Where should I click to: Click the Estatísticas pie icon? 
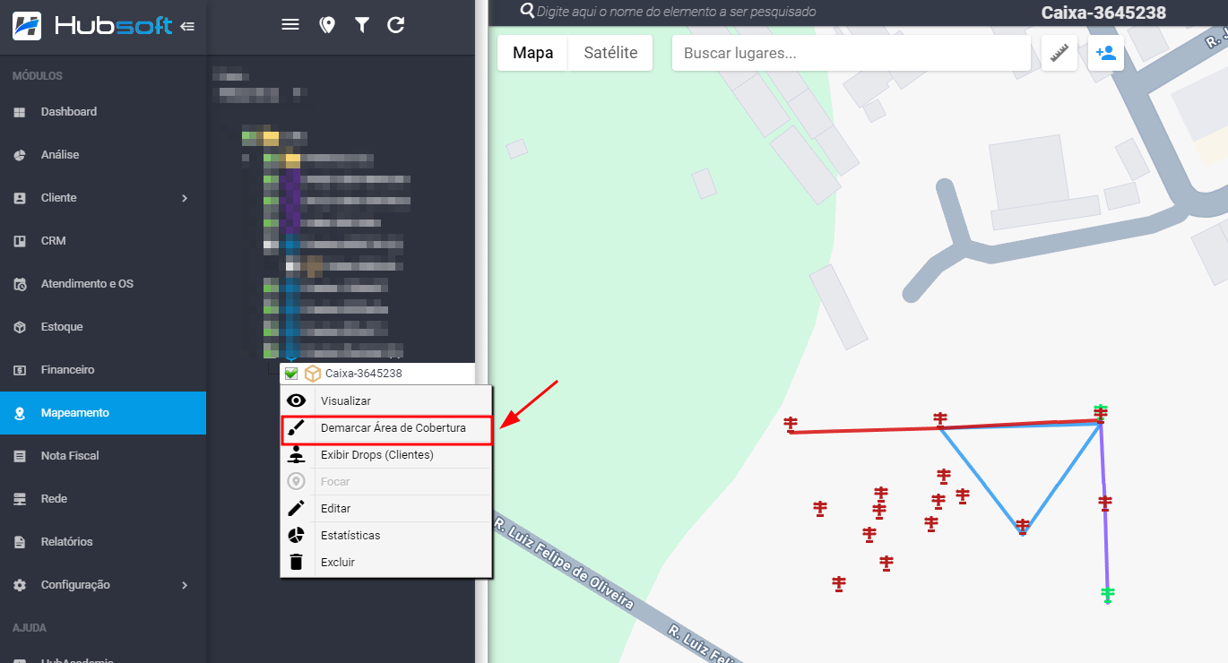coord(297,535)
